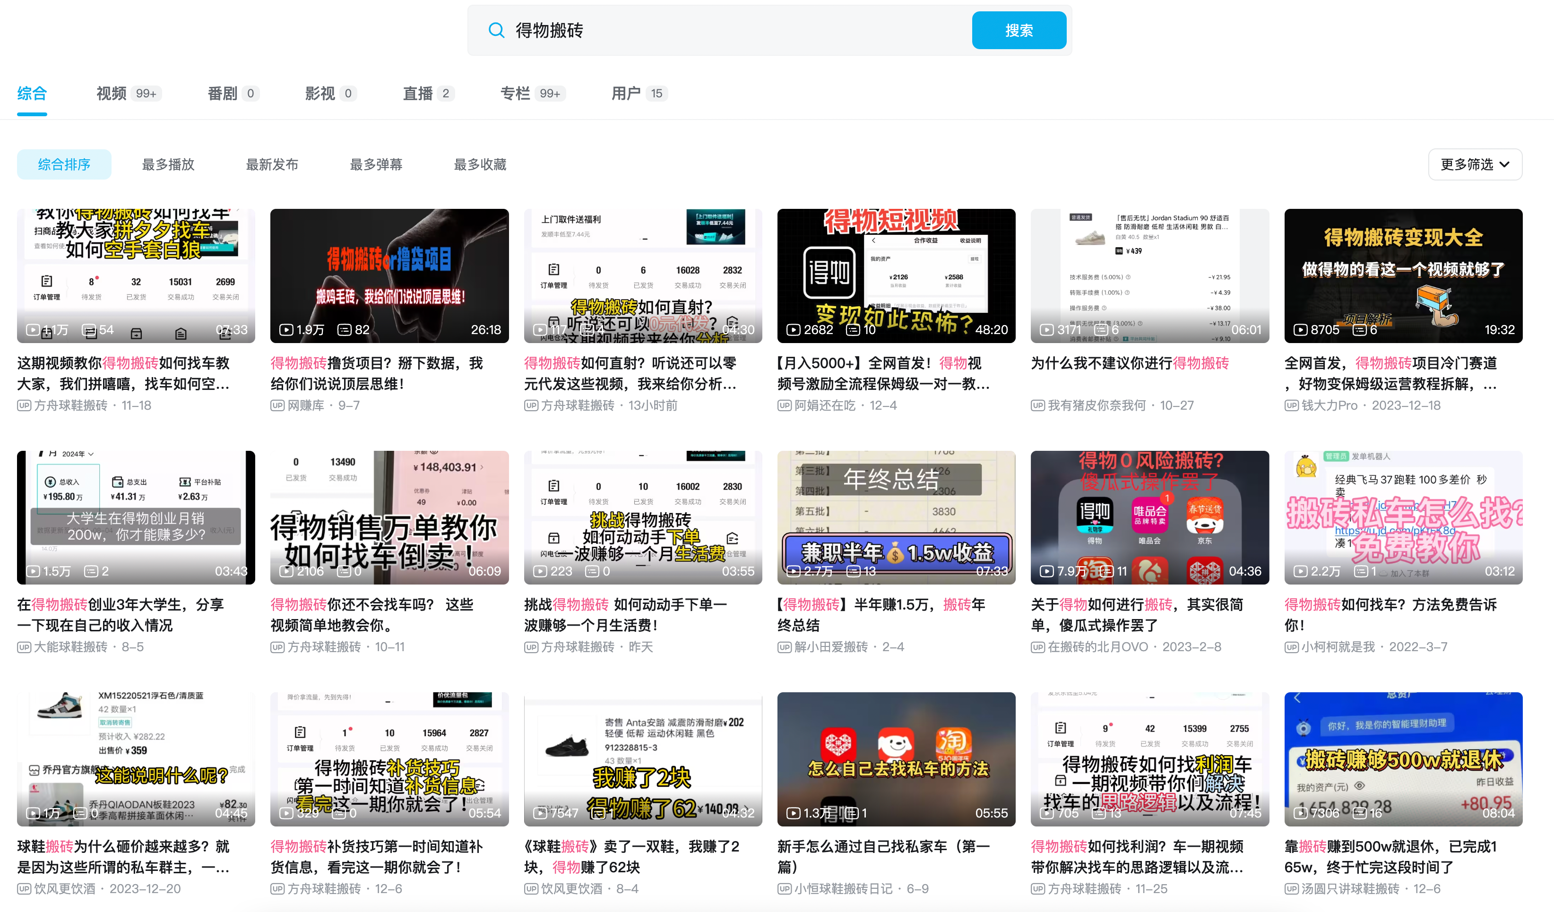
Task: Click the UP icon beside 网赚库
Action: [x=277, y=405]
